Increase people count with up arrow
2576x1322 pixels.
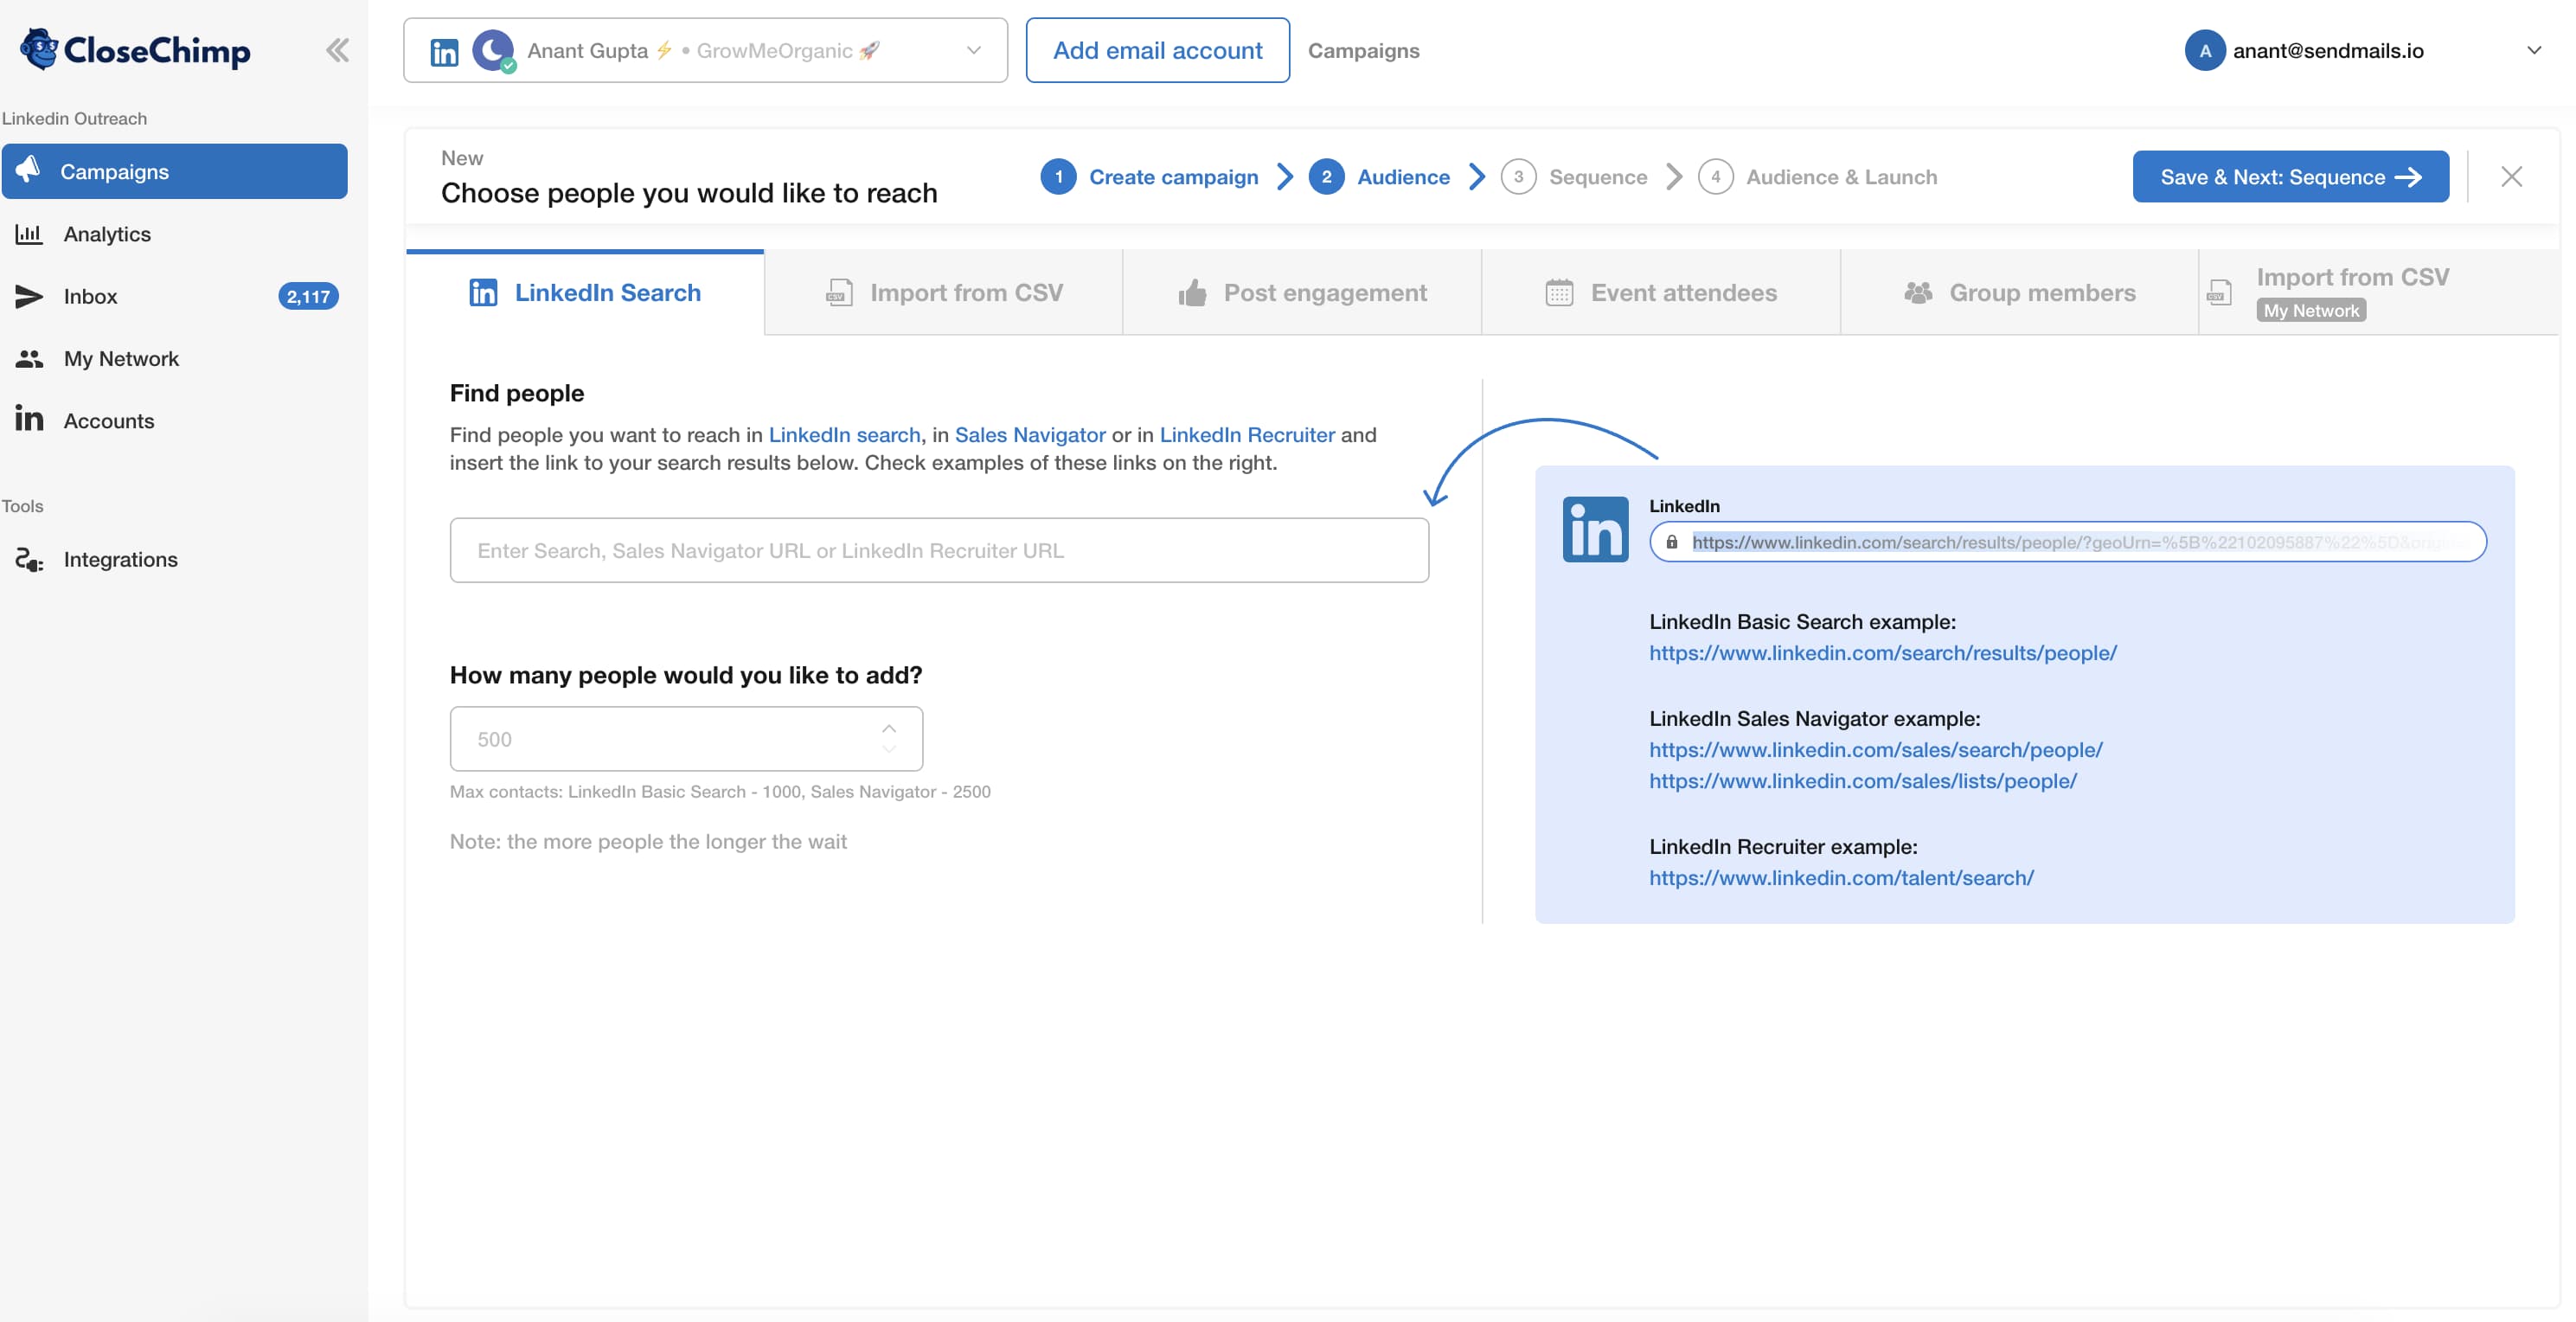click(889, 728)
